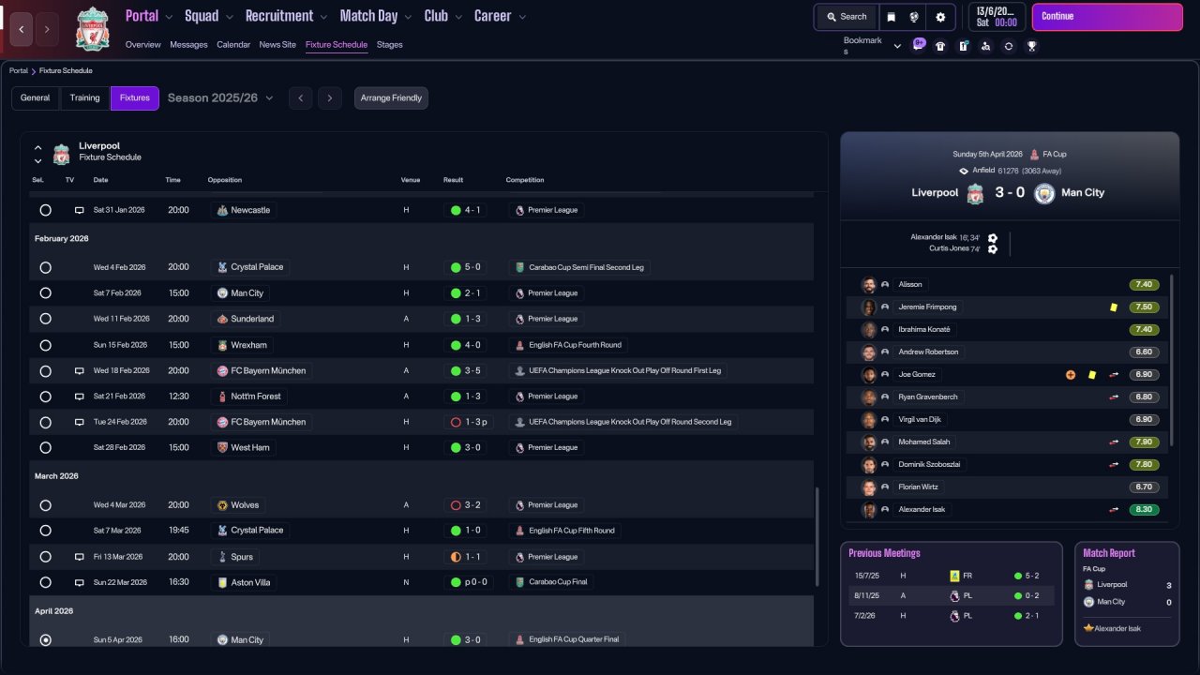Image resolution: width=1200 pixels, height=675 pixels.
Task: Click the scouting search icon in bookmarks bar
Action: (x=985, y=46)
